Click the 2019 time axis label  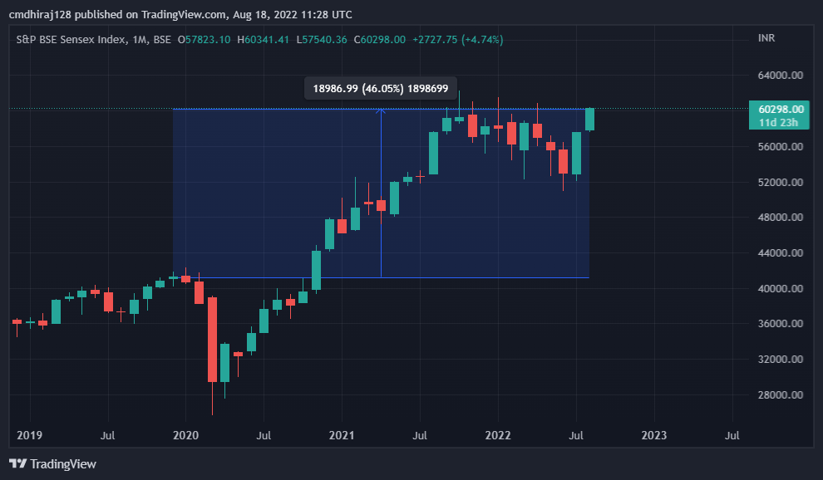pyautogui.click(x=29, y=435)
